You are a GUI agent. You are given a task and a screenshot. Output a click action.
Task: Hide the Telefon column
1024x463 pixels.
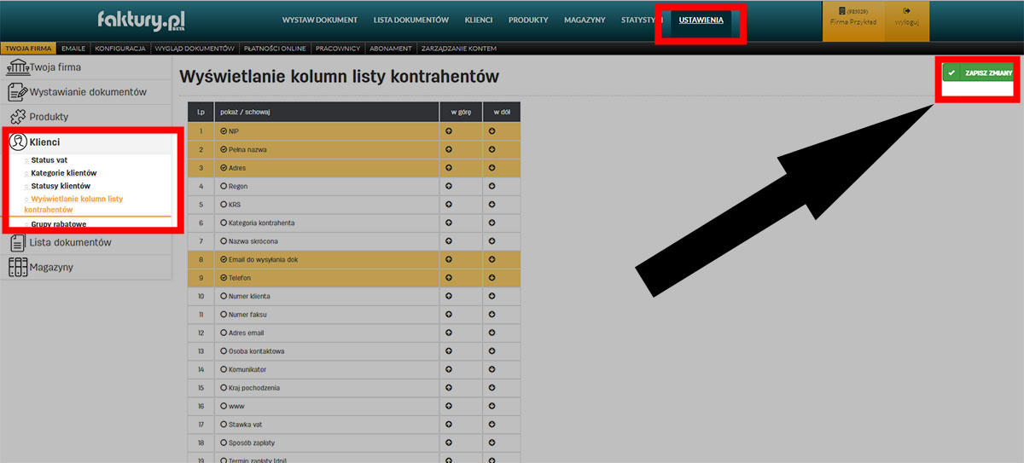pyautogui.click(x=224, y=278)
